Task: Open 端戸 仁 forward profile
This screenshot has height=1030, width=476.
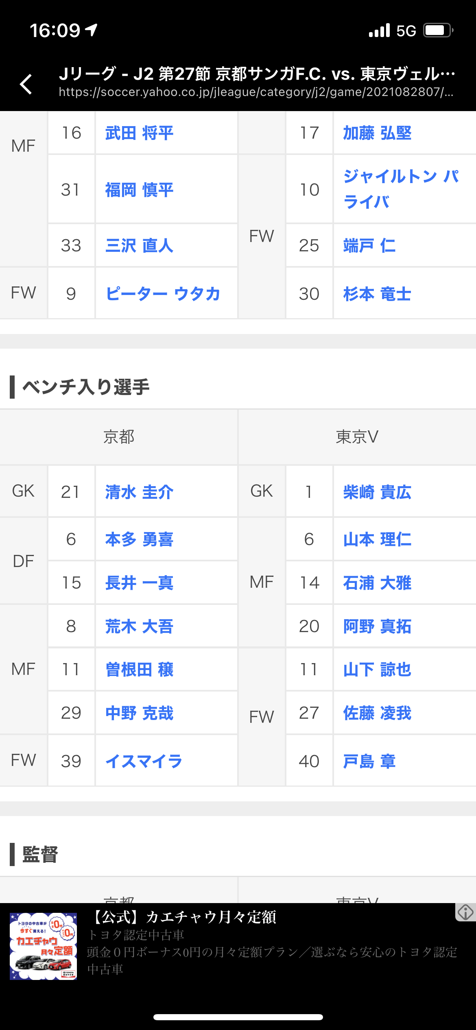Action: pos(369,246)
